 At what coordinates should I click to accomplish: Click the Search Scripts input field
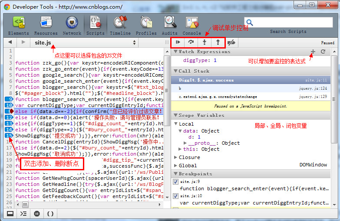click(288, 22)
